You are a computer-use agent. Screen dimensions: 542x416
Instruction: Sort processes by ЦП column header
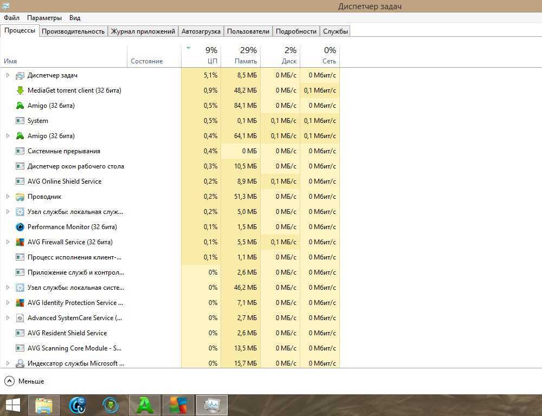[201, 55]
